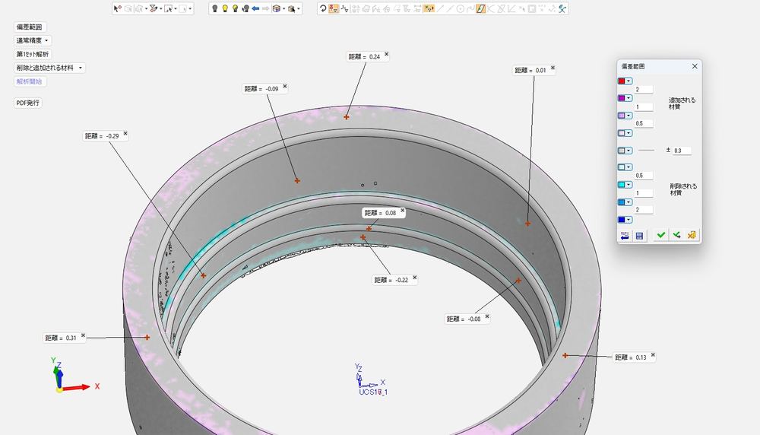Open dropdown arrow beside the funnel filter icon

[160, 8]
